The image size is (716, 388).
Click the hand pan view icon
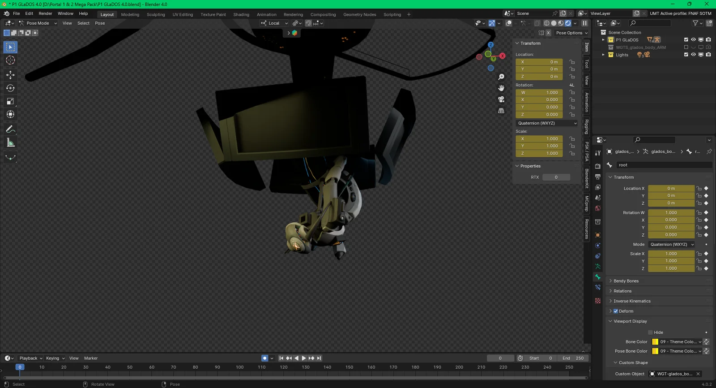[501, 88]
